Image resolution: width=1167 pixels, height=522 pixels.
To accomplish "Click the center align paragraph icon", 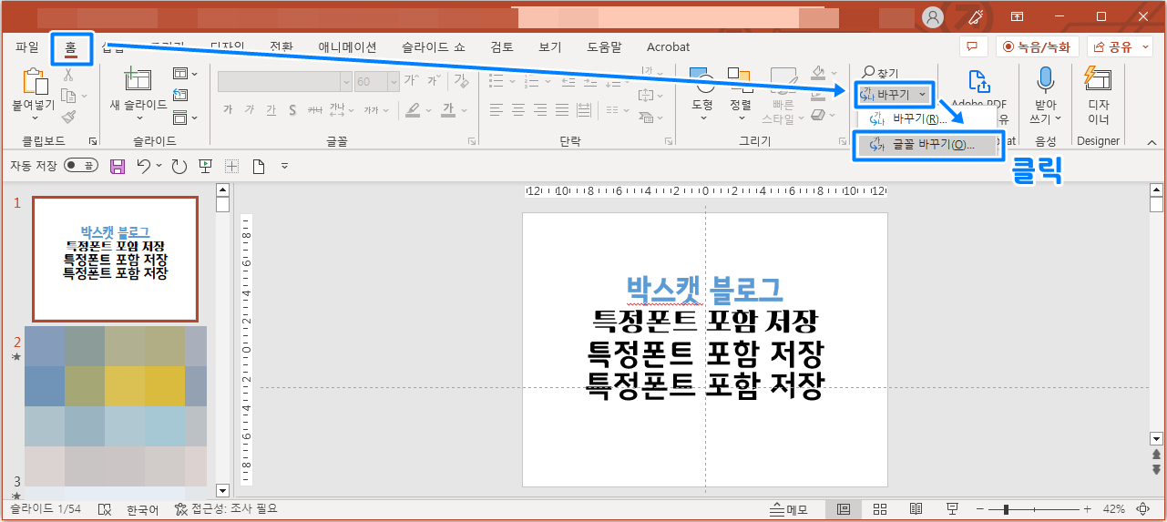I will point(517,110).
